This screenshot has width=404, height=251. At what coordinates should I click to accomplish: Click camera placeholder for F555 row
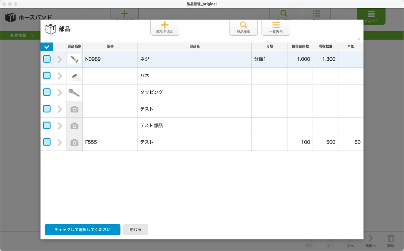[x=74, y=142]
